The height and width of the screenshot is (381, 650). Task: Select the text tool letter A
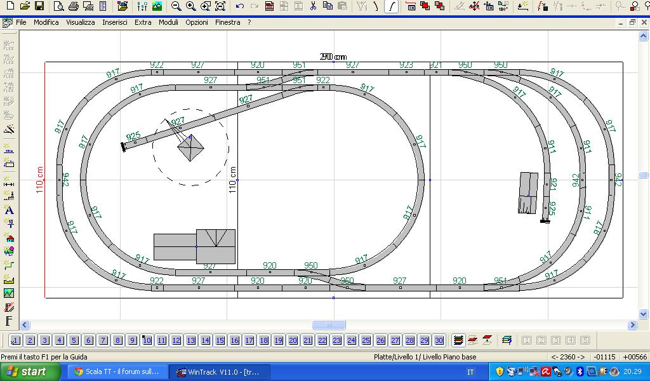[x=9, y=210]
